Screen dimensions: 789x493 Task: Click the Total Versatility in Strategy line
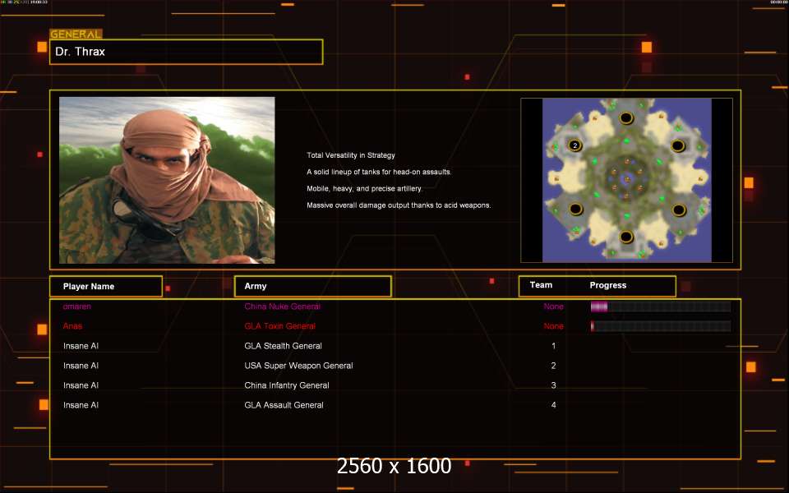(x=351, y=155)
